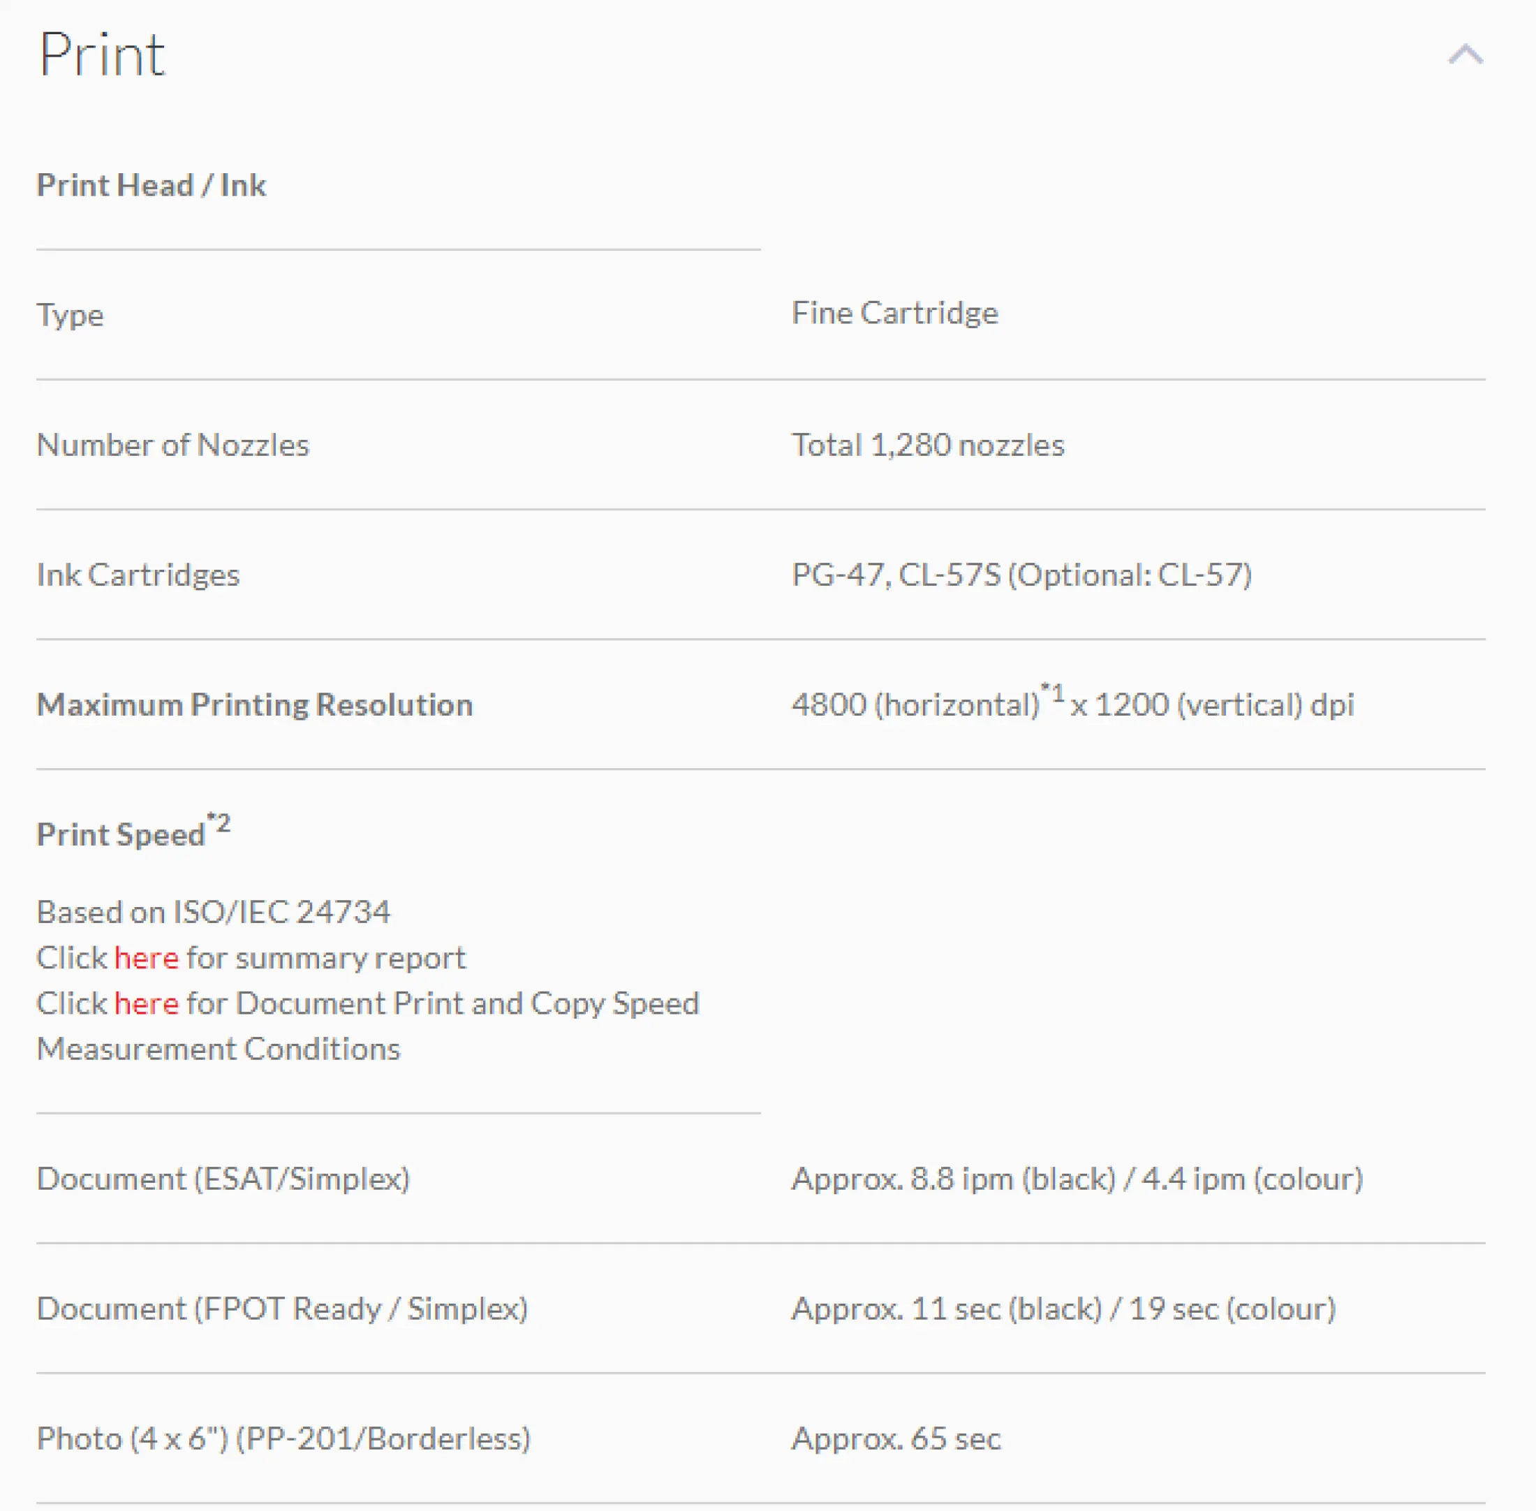Click the Number of Nozzles label
Image resolution: width=1536 pixels, height=1511 pixels.
point(173,445)
